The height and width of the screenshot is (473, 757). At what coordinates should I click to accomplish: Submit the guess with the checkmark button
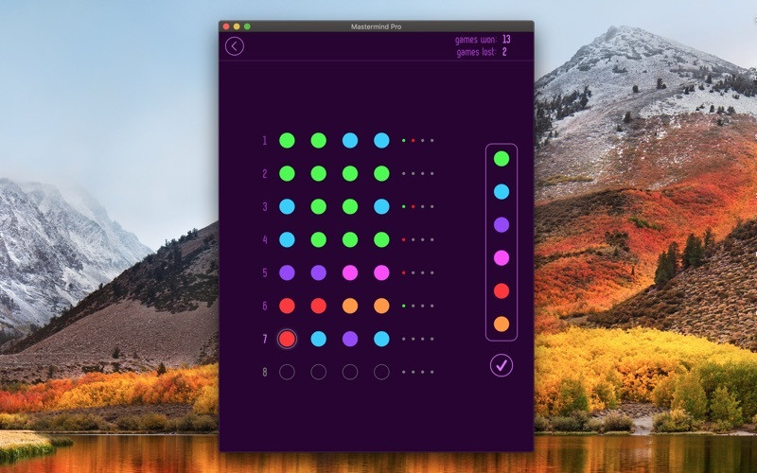(502, 365)
